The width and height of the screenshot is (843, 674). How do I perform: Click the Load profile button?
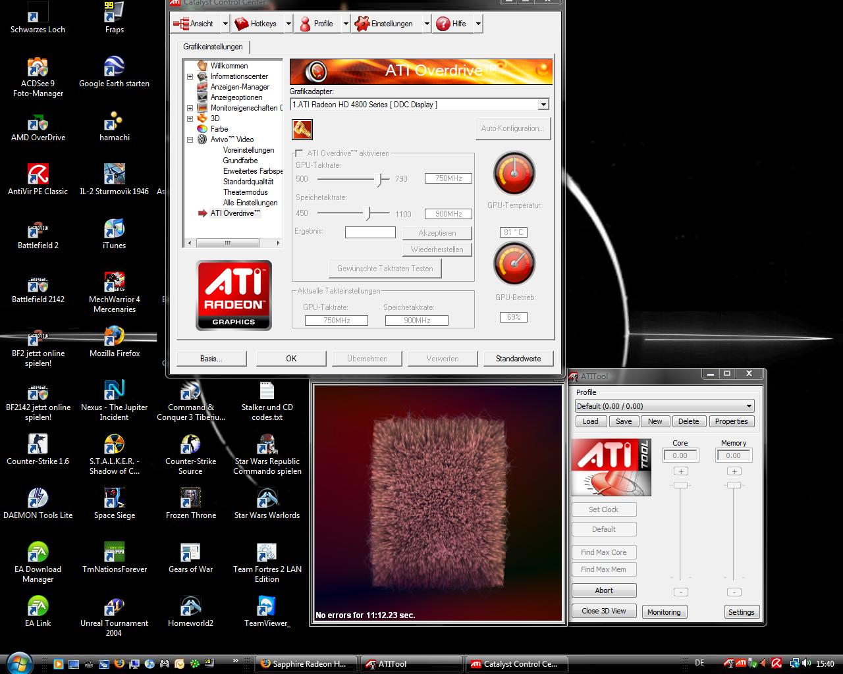pos(591,421)
